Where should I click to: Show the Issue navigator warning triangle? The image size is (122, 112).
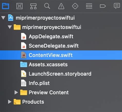tap(61, 6)
